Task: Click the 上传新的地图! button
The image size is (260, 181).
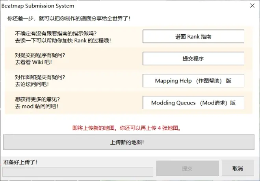Action: (x=129, y=142)
